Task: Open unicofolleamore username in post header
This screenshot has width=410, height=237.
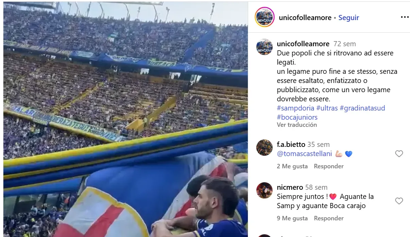Action: tap(305, 18)
